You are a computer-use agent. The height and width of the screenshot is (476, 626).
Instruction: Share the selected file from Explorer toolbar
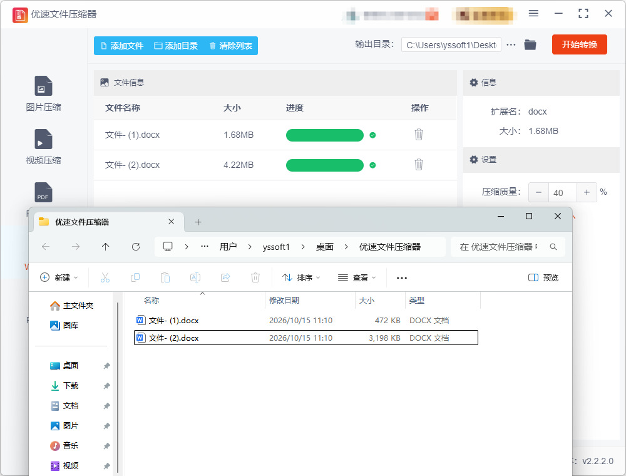click(225, 277)
